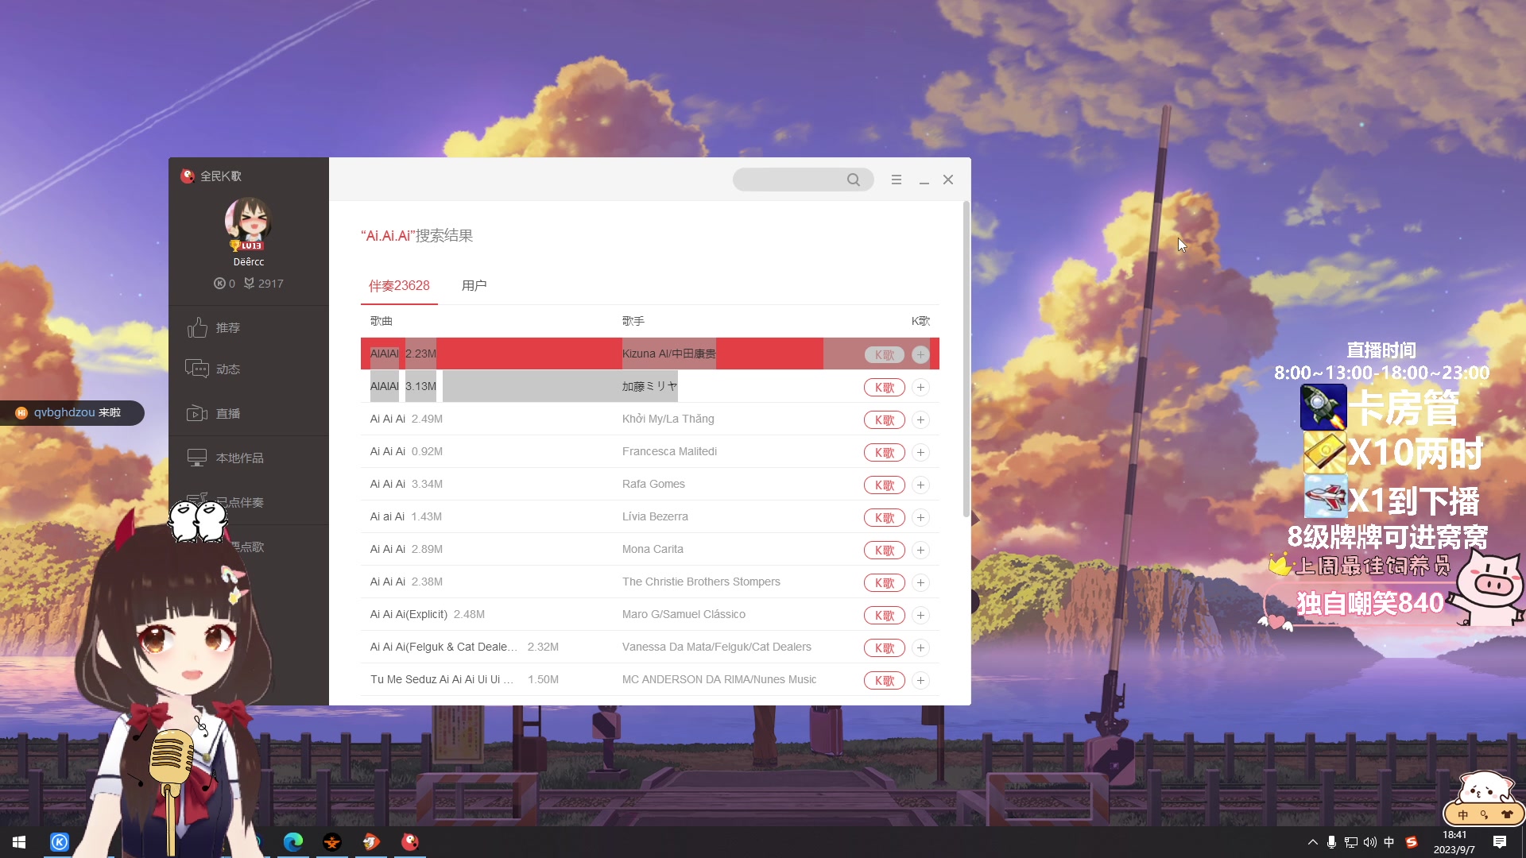Viewport: 1526px width, 858px height.
Task: Click the taskbar microphone tray icon
Action: point(1331,842)
